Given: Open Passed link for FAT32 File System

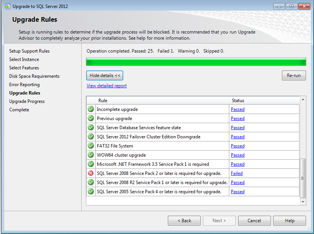Looking at the screenshot, I should click(237, 146).
